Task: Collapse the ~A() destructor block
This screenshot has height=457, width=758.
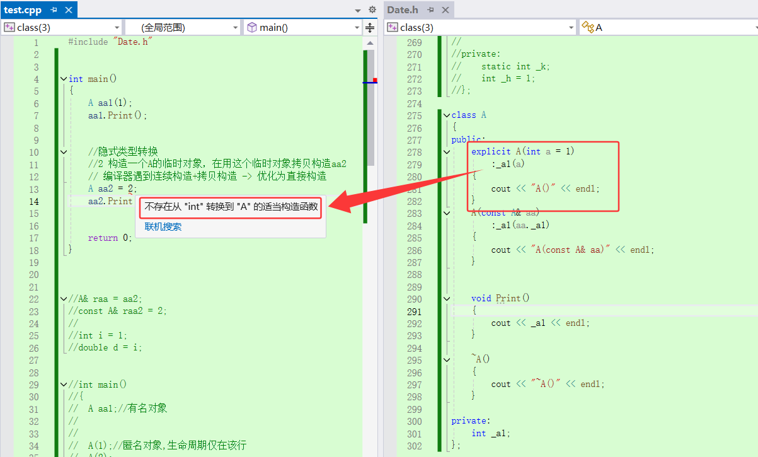Action: coord(446,360)
